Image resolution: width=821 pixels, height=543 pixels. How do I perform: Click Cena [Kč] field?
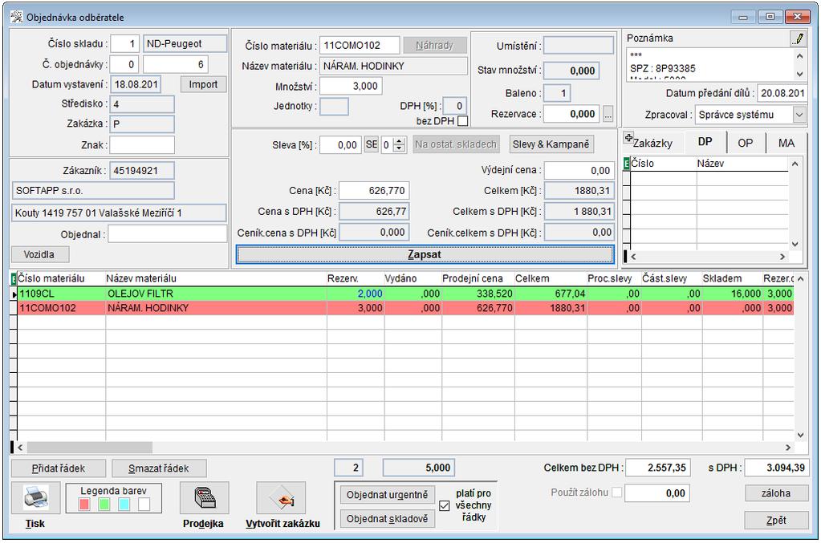(374, 190)
